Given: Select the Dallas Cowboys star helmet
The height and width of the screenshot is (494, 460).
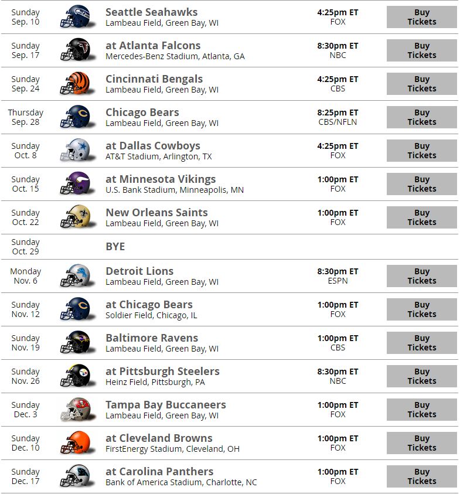Looking at the screenshot, I should [x=77, y=151].
